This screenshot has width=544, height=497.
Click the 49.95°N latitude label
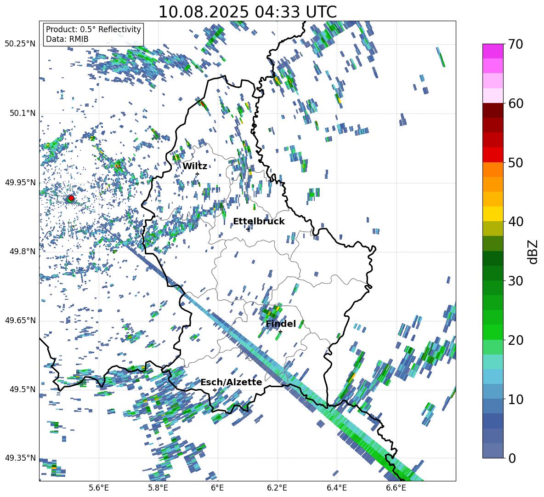click(20, 183)
